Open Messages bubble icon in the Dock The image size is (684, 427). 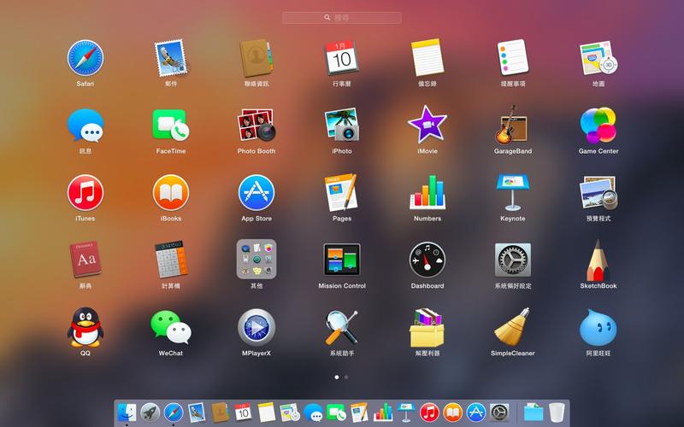pos(313,412)
